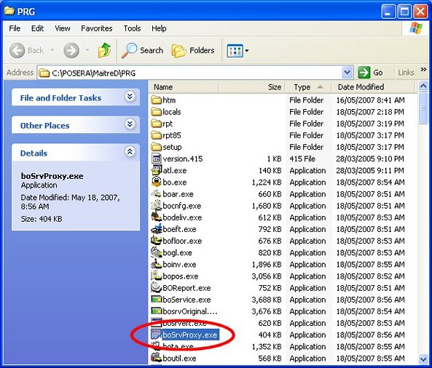
Task: Select the bo.exe application icon
Action: pos(156,182)
